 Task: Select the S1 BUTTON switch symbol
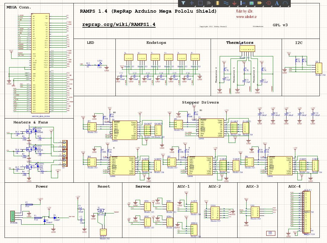101,210
